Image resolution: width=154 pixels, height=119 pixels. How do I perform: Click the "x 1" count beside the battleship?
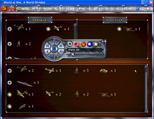[x=36, y=83]
